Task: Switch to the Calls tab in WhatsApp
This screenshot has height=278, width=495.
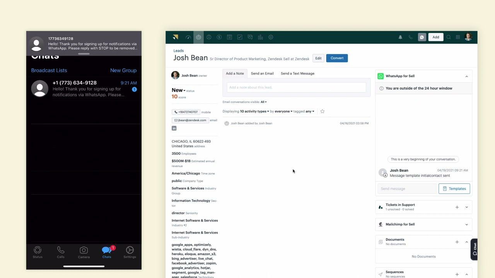Action: pos(61,253)
